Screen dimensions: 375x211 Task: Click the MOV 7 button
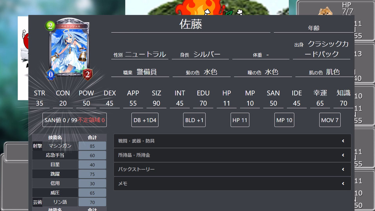330,120
